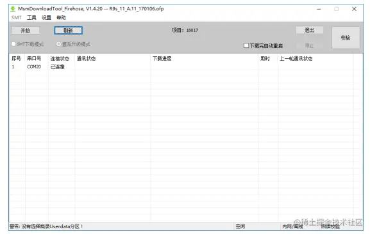Click the 连接状态 column header
Image resolution: width=370 pixels, height=234 pixels.
point(60,59)
